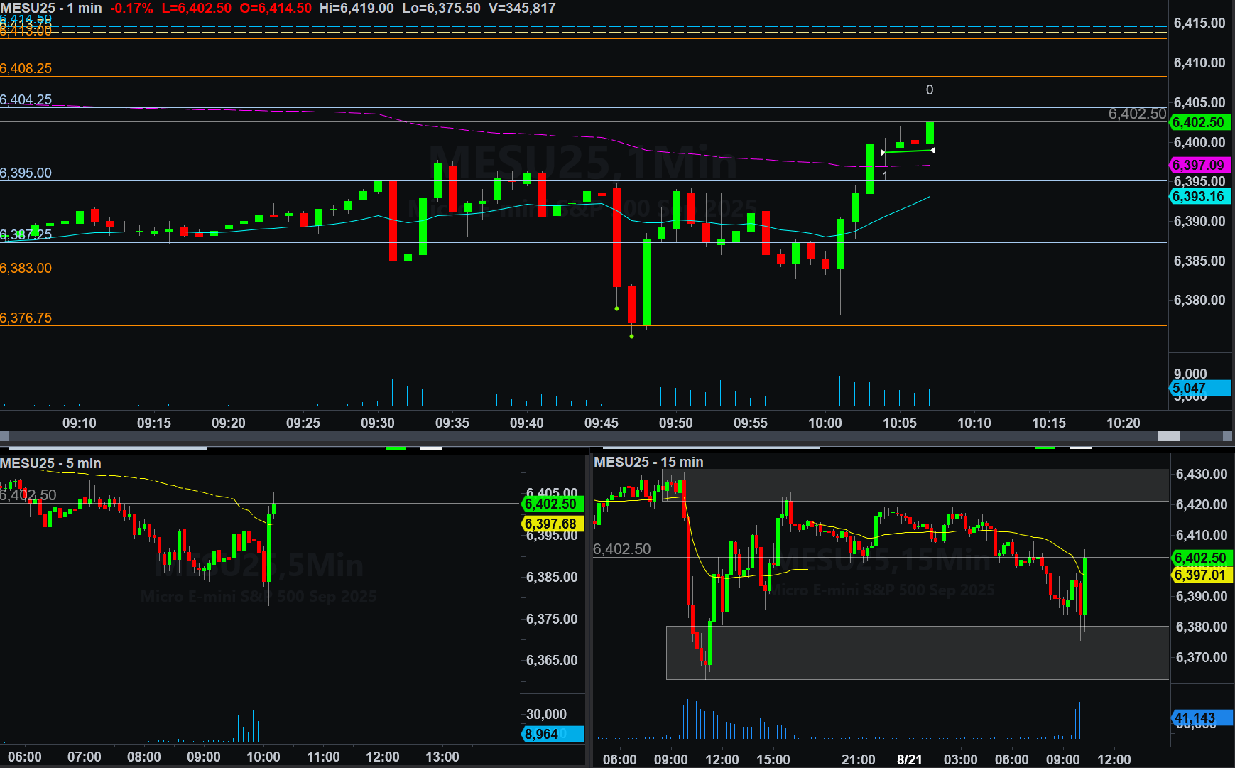Click the 8/21 date marker on 15 min axis
Screen dimensions: 1235x768
tap(909, 759)
